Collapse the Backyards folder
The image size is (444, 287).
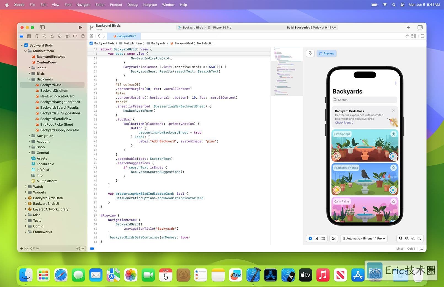tap(29, 79)
